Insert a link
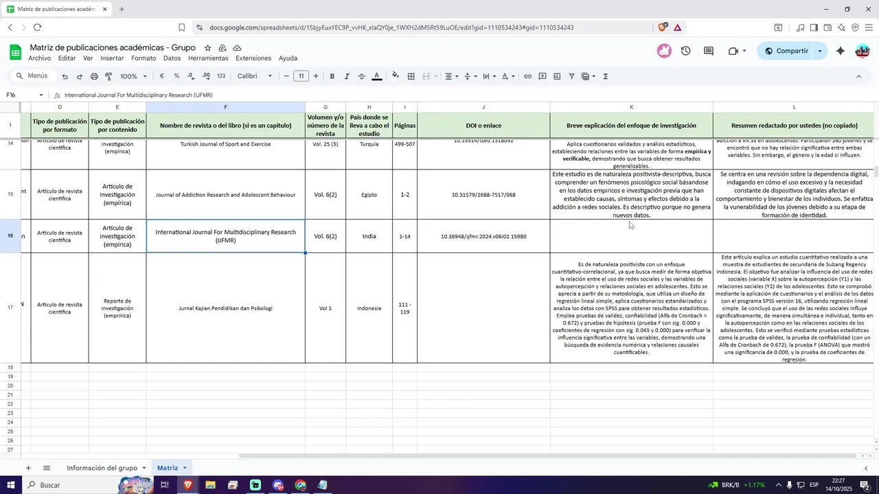The width and height of the screenshot is (879, 494). pos(527,76)
